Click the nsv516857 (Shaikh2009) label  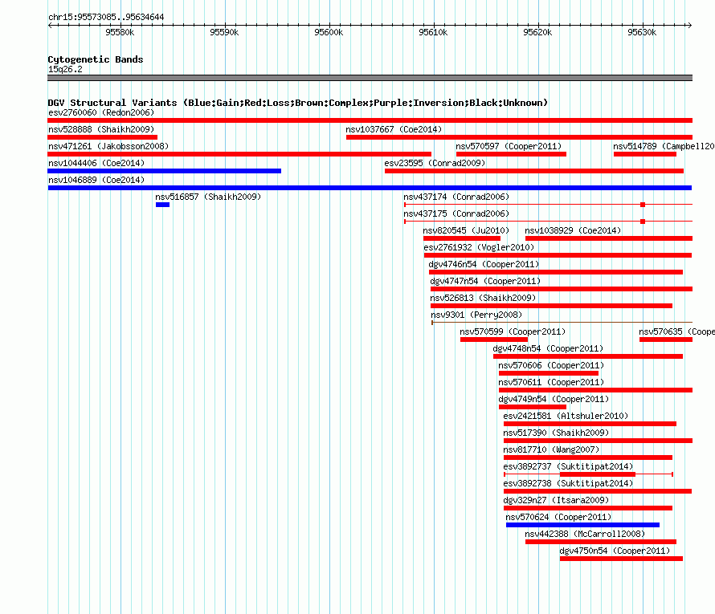[x=208, y=197]
